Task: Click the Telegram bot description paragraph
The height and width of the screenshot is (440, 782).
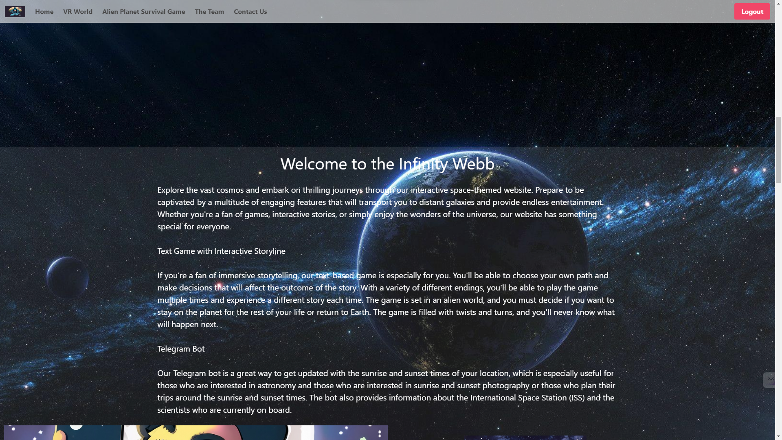Action: tap(386, 392)
